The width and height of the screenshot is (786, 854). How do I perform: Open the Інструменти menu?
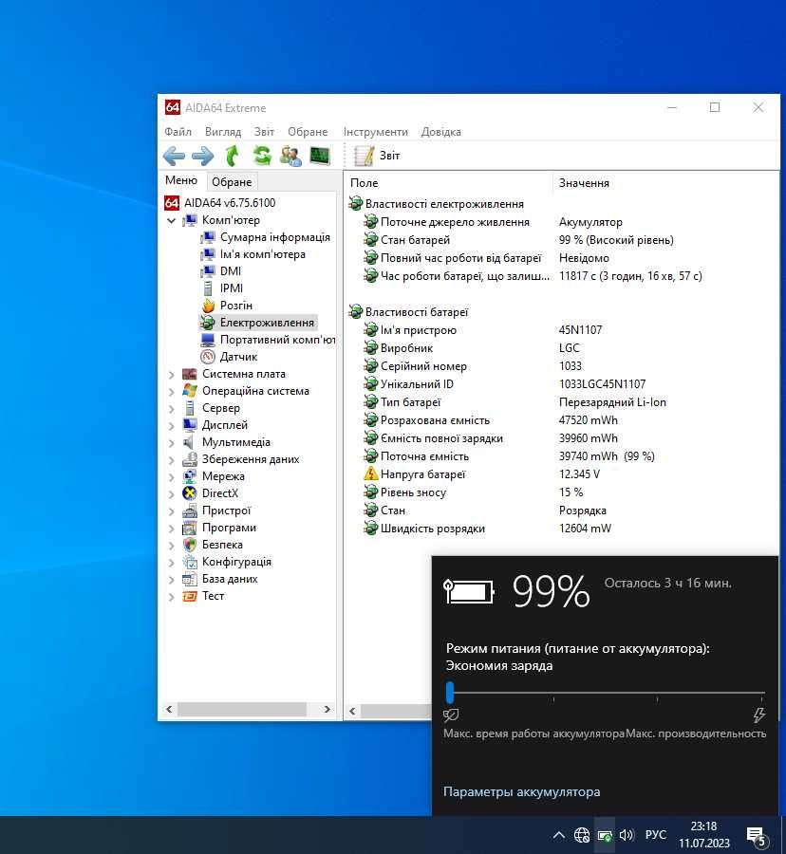376,132
